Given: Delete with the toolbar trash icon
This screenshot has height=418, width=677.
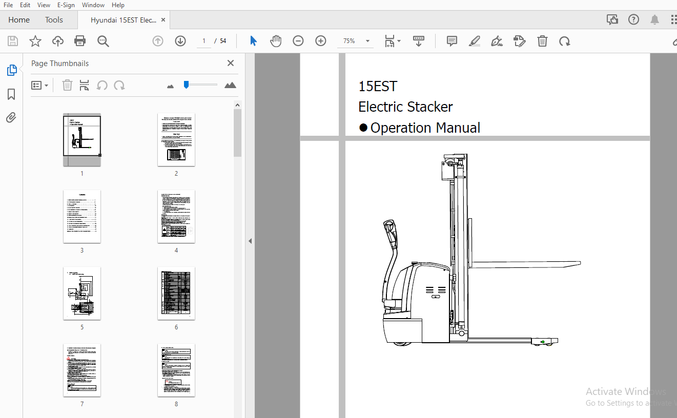Looking at the screenshot, I should pyautogui.click(x=542, y=41).
